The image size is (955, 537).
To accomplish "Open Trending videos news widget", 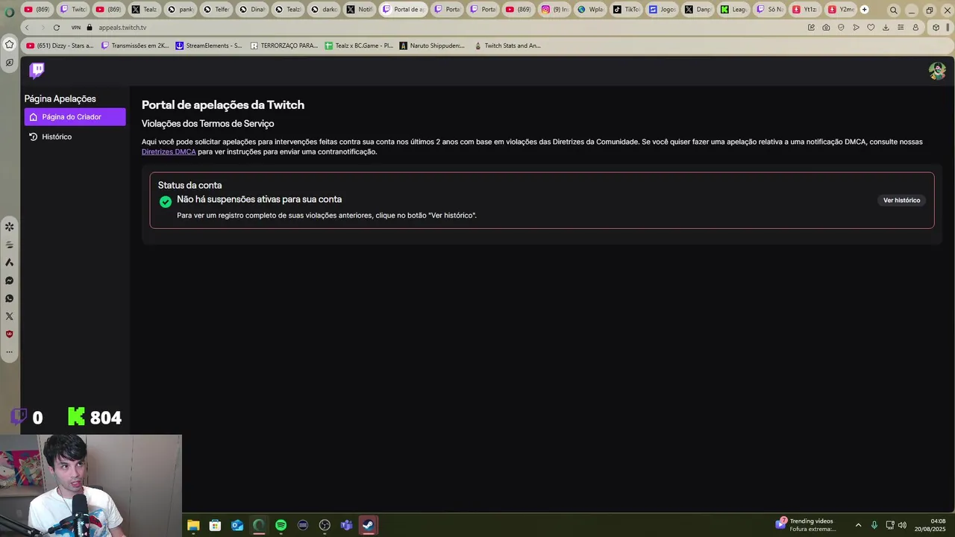I will pyautogui.click(x=806, y=525).
